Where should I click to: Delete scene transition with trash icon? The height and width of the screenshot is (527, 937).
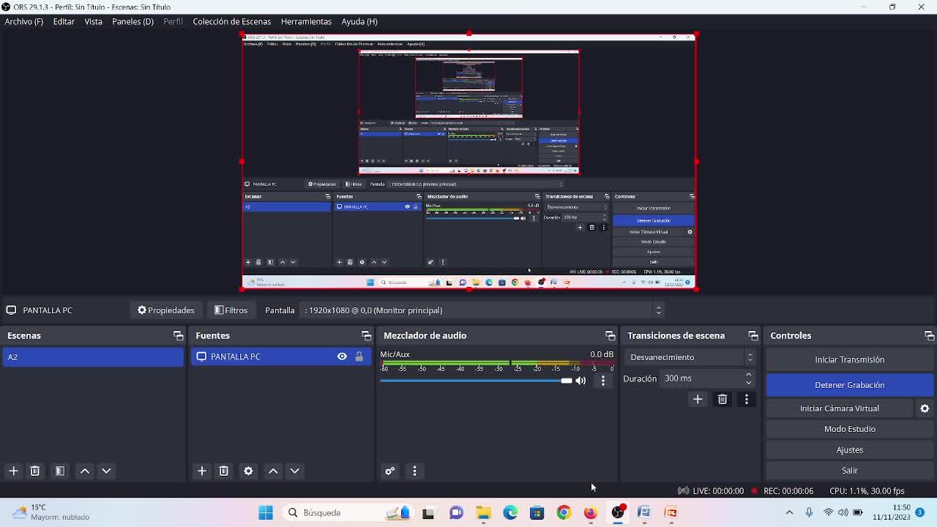pyautogui.click(x=723, y=399)
